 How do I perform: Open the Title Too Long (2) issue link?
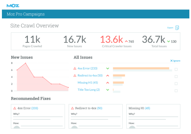coord(89,90)
